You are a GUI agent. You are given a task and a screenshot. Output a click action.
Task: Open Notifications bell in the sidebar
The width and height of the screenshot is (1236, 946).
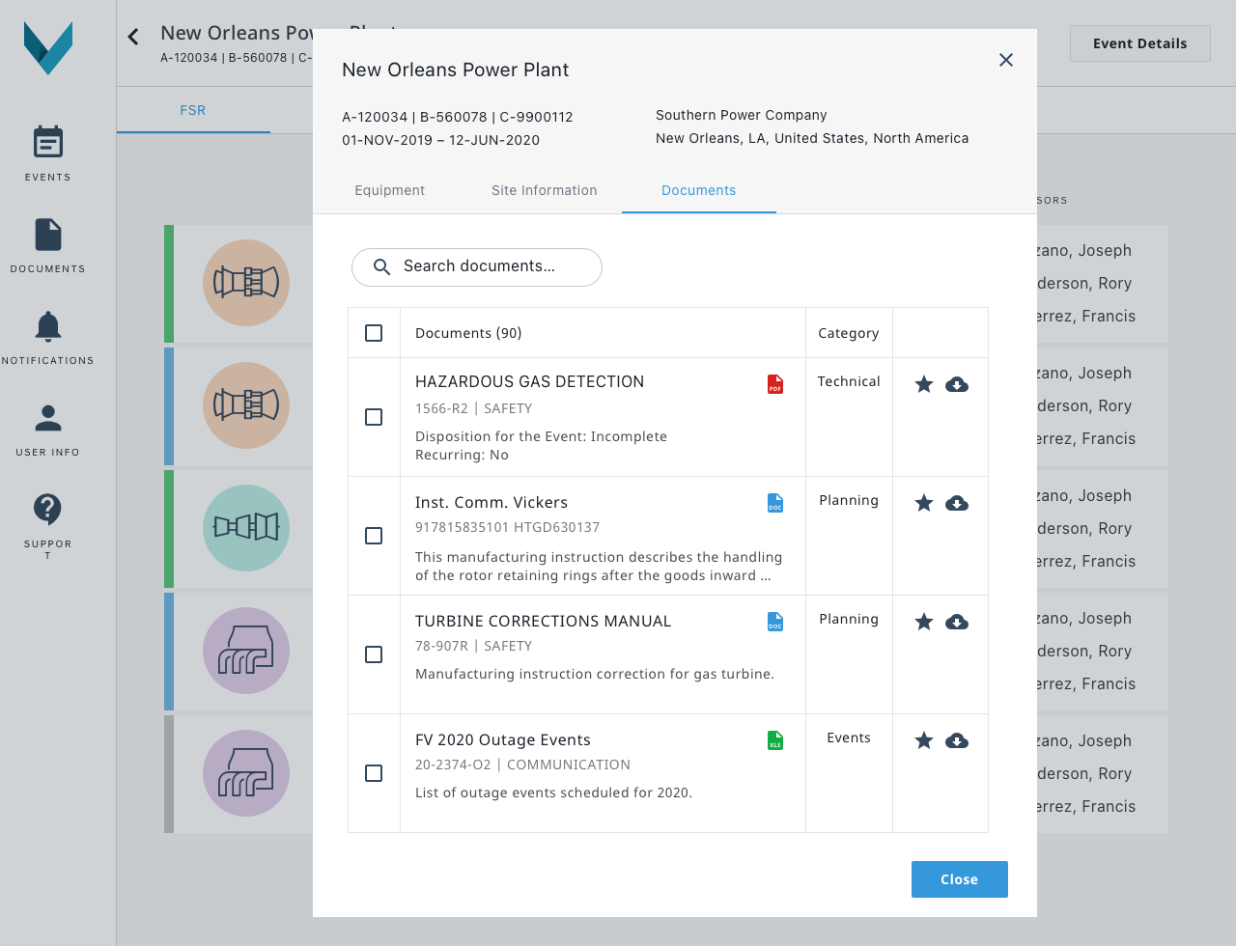coord(47,337)
